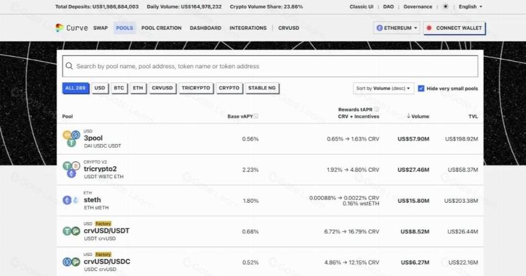Screen dimensions: 526x276
Task: Click the US$22.16M TVL value
Action: coord(463,262)
